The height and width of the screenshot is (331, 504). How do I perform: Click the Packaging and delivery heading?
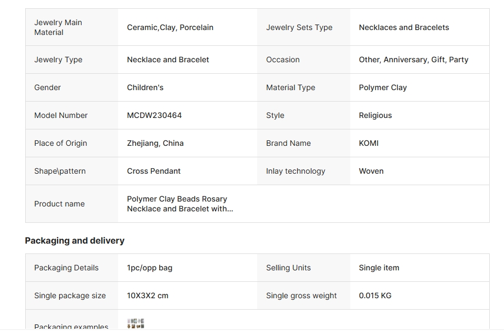pyautogui.click(x=74, y=240)
